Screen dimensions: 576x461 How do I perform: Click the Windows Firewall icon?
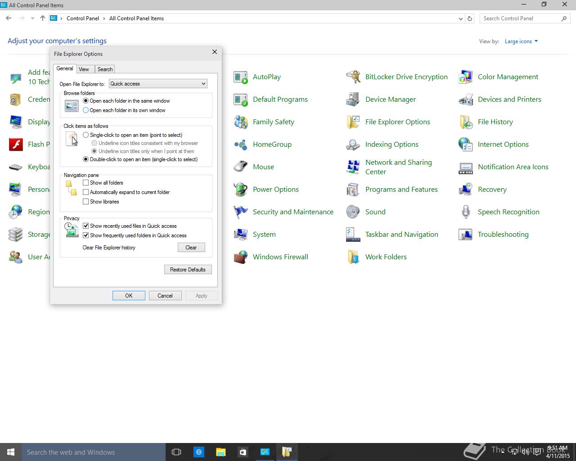(x=241, y=257)
